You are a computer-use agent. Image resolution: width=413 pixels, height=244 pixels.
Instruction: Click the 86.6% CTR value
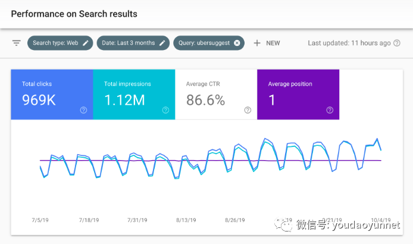[x=206, y=100]
